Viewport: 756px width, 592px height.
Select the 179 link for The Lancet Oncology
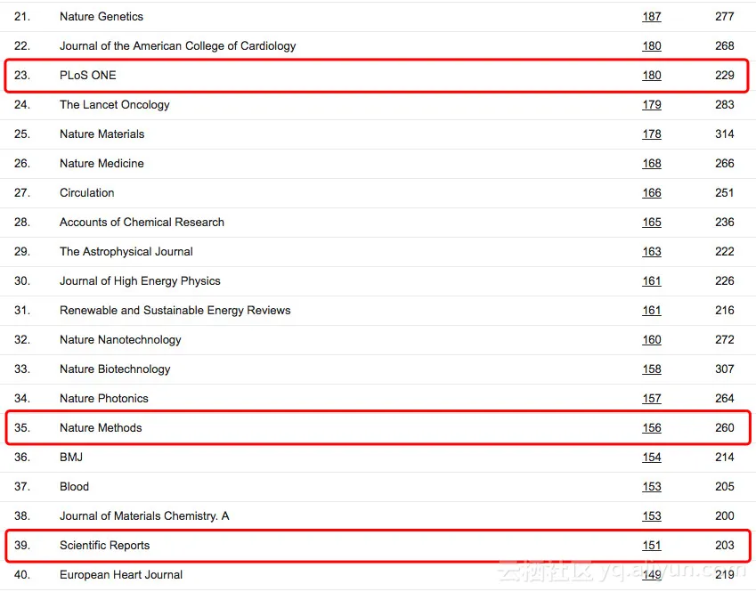pos(652,105)
